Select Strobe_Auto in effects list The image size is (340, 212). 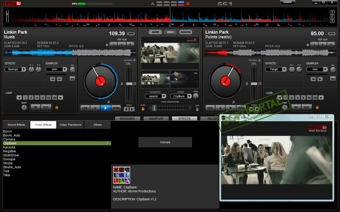pyautogui.click(x=57, y=167)
